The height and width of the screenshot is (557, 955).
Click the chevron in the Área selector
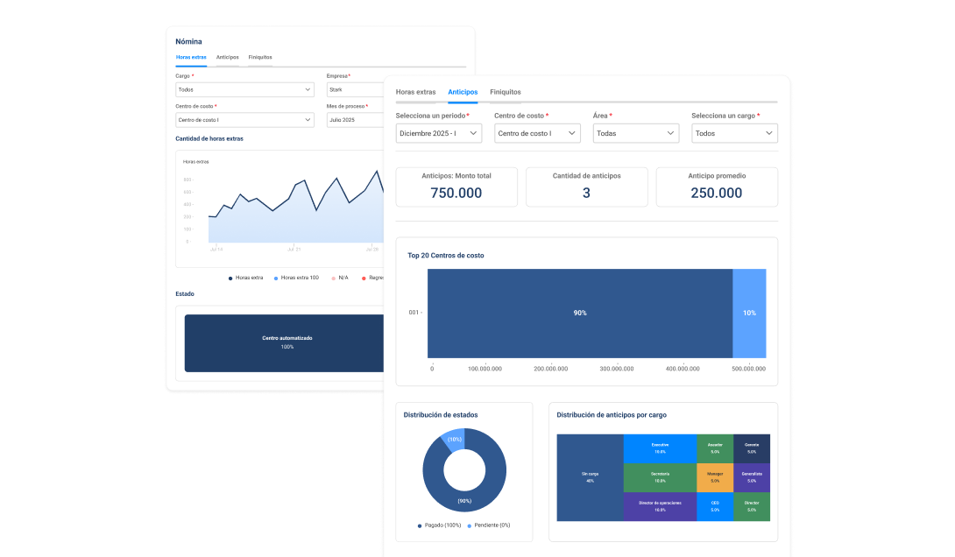pos(671,133)
